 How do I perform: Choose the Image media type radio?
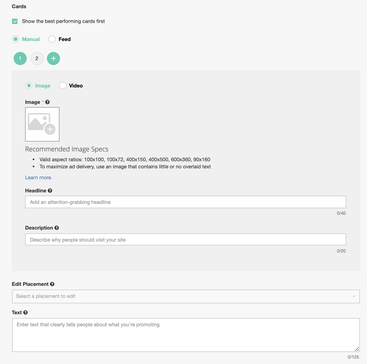(29, 86)
